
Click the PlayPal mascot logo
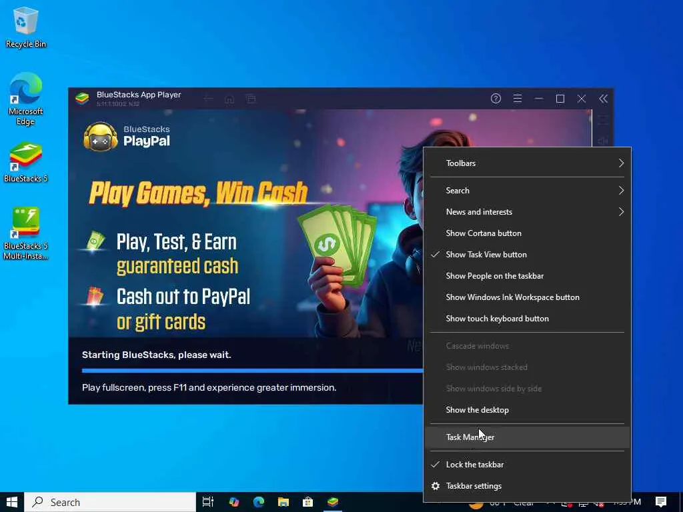point(101,137)
